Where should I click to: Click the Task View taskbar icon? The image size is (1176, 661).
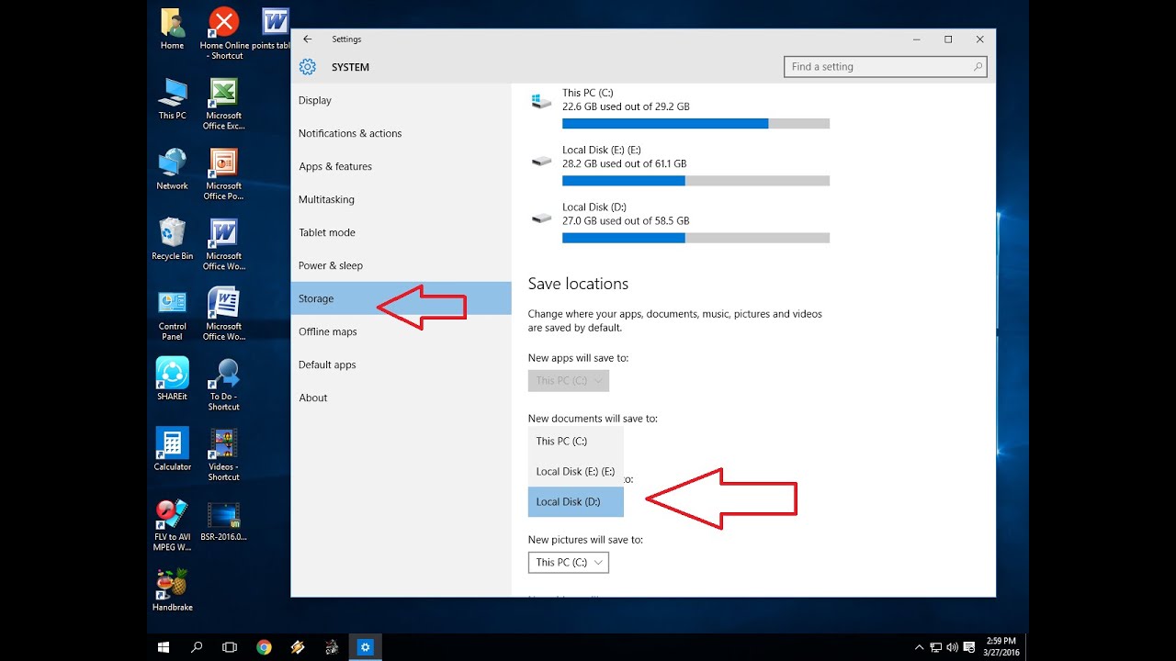pyautogui.click(x=230, y=647)
